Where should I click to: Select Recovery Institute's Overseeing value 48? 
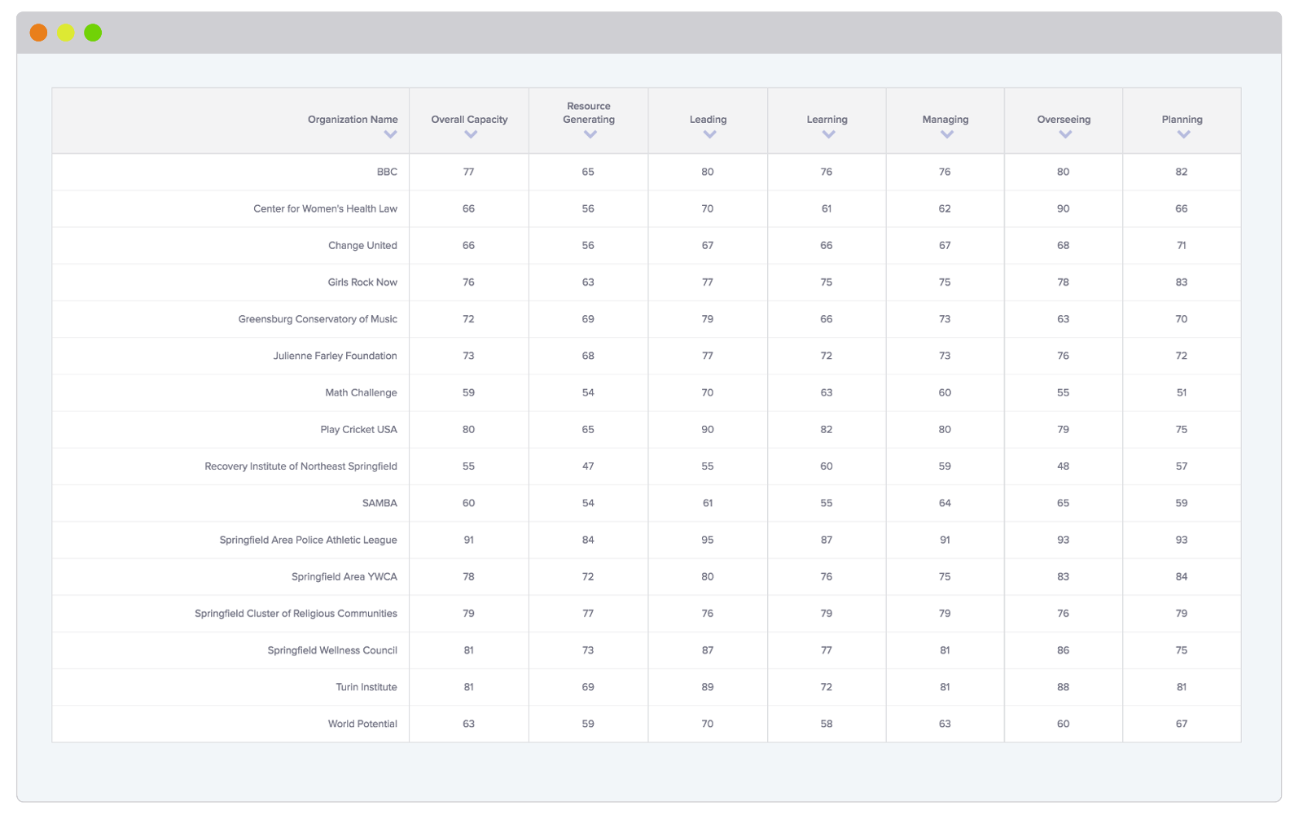tap(1064, 466)
